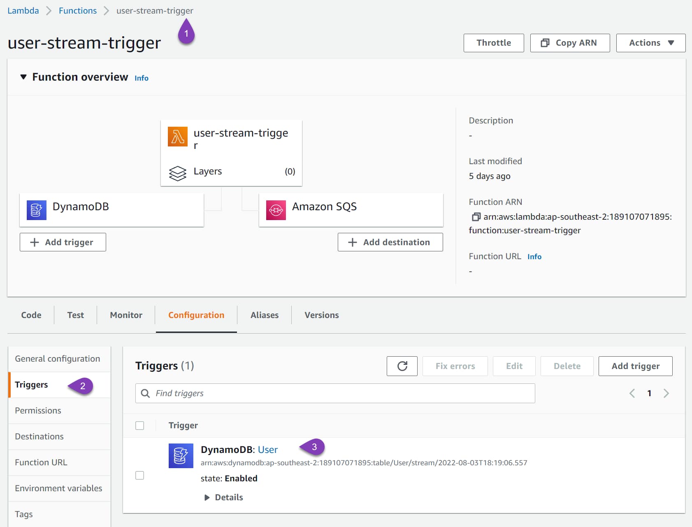Click the Throttle button
This screenshot has width=692, height=527.
[x=494, y=43]
